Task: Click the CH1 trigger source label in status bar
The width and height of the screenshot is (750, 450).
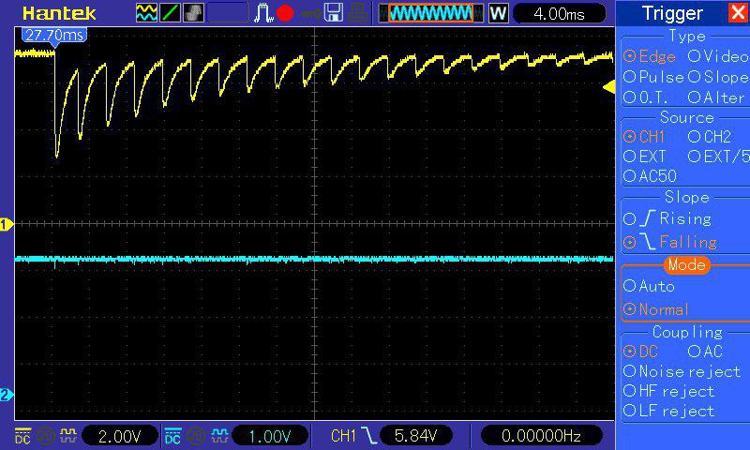Action: [343, 436]
